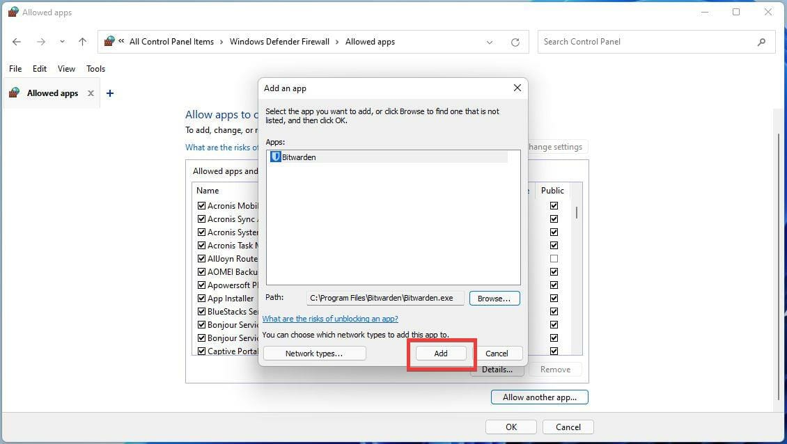Toggle the Acronis System checkbox
This screenshot has width=787, height=444.
point(202,232)
